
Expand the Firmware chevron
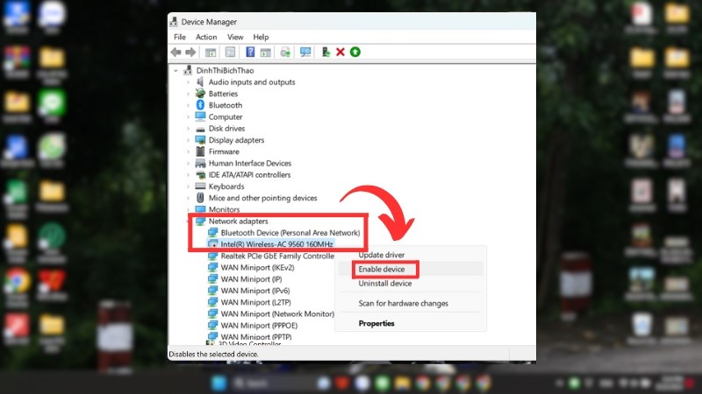click(x=188, y=151)
